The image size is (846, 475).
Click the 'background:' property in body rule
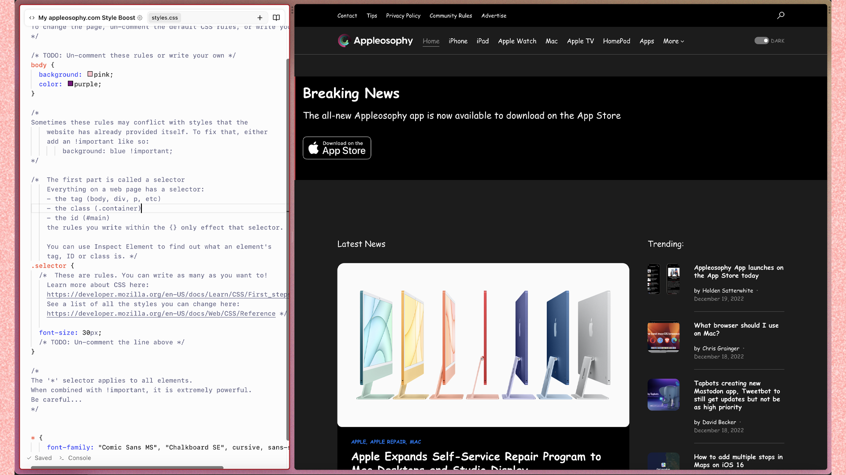60,74
